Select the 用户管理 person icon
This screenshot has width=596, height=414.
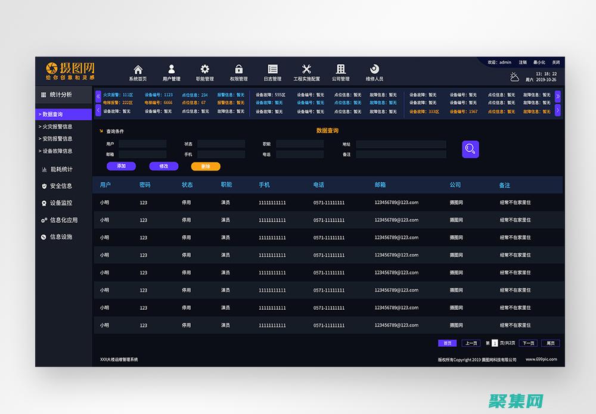coord(172,68)
